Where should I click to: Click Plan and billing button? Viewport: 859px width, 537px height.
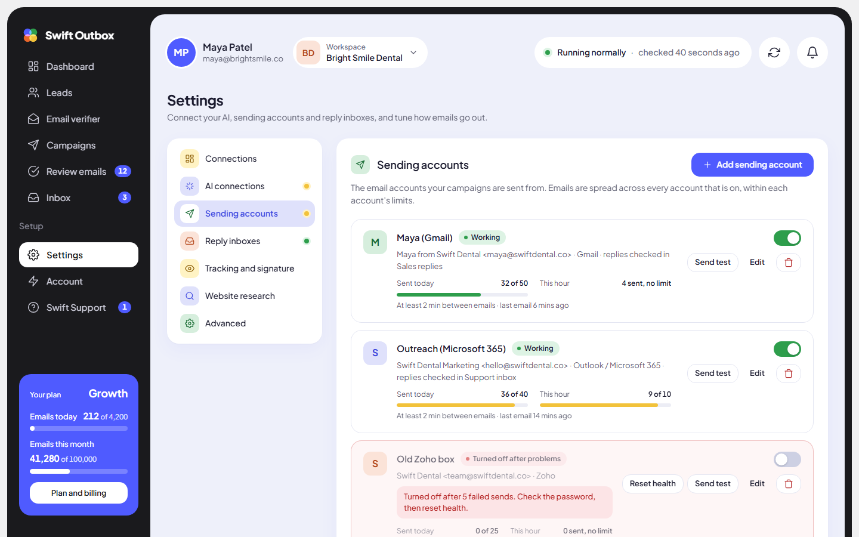(79, 493)
